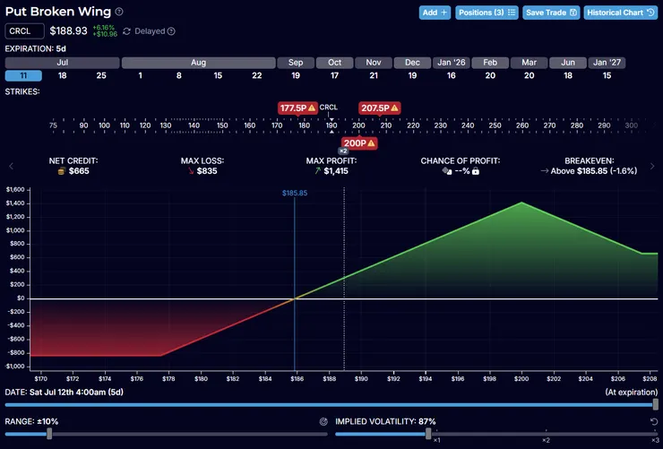Select the Nov 21 expiration date
Screen dimensions: 663x449
(374, 75)
